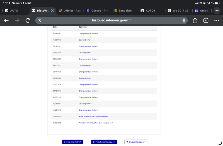This screenshot has height=146, width=223.
Task: Go forward with the forward arrow
Action: click(x=17, y=20)
